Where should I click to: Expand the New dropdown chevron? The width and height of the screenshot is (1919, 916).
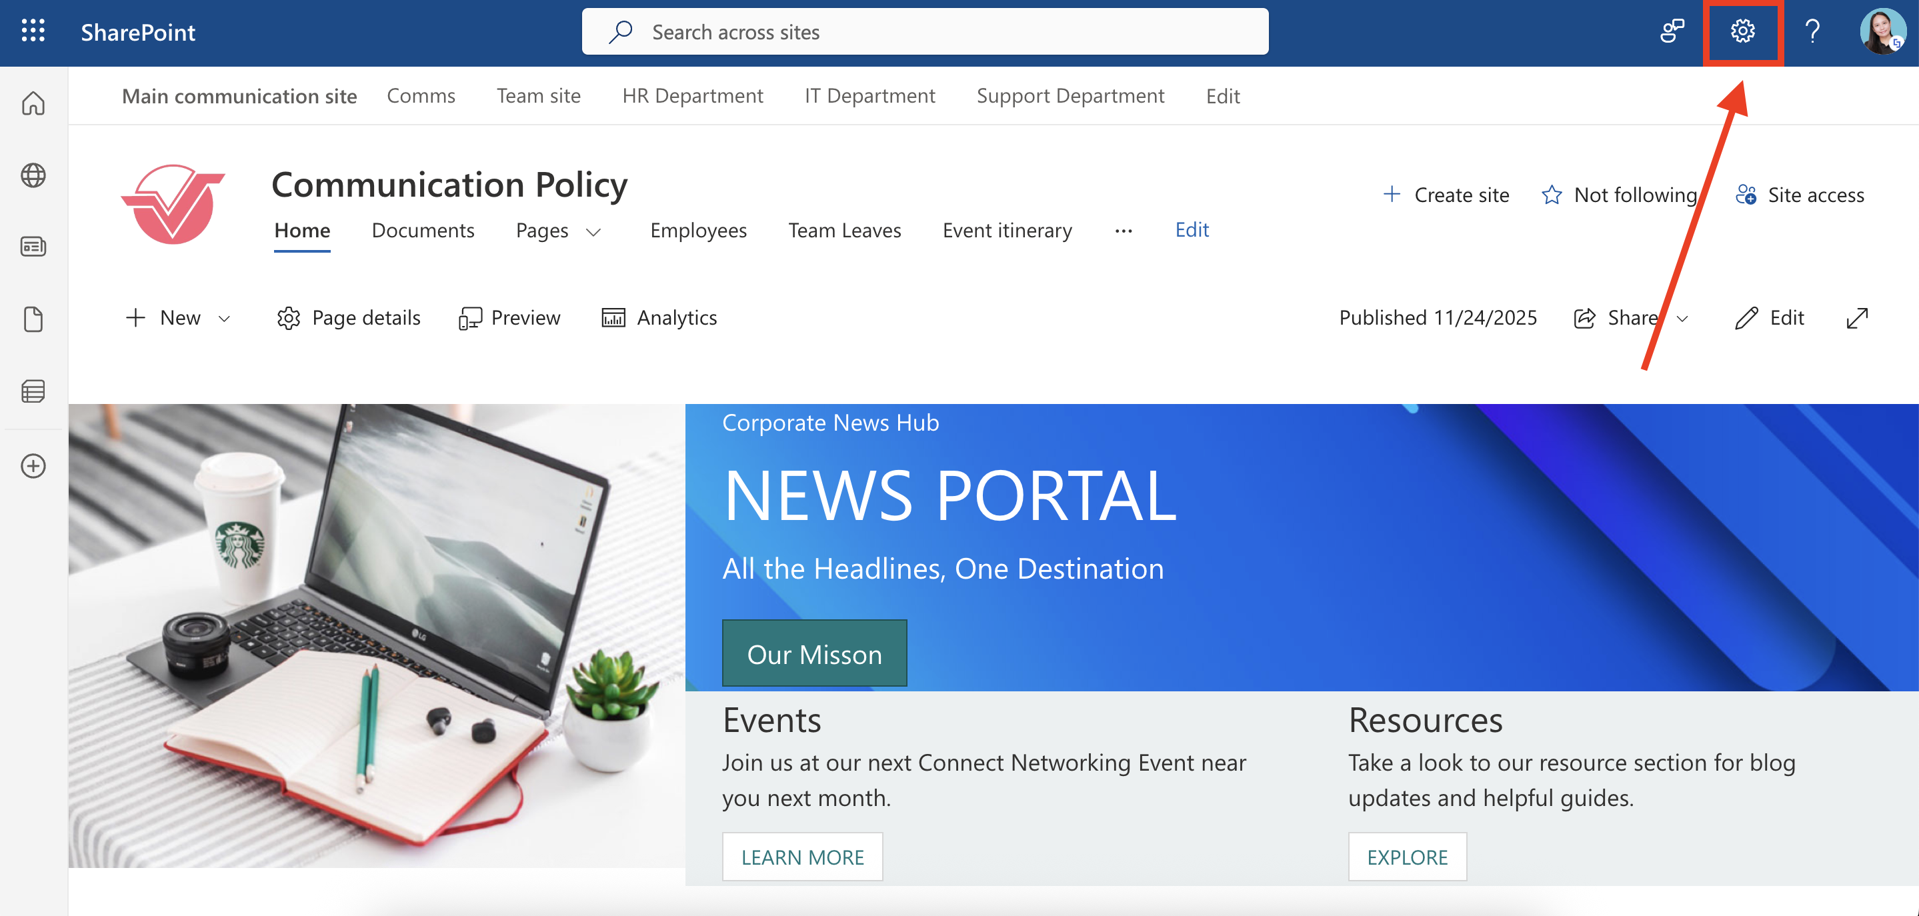(224, 319)
